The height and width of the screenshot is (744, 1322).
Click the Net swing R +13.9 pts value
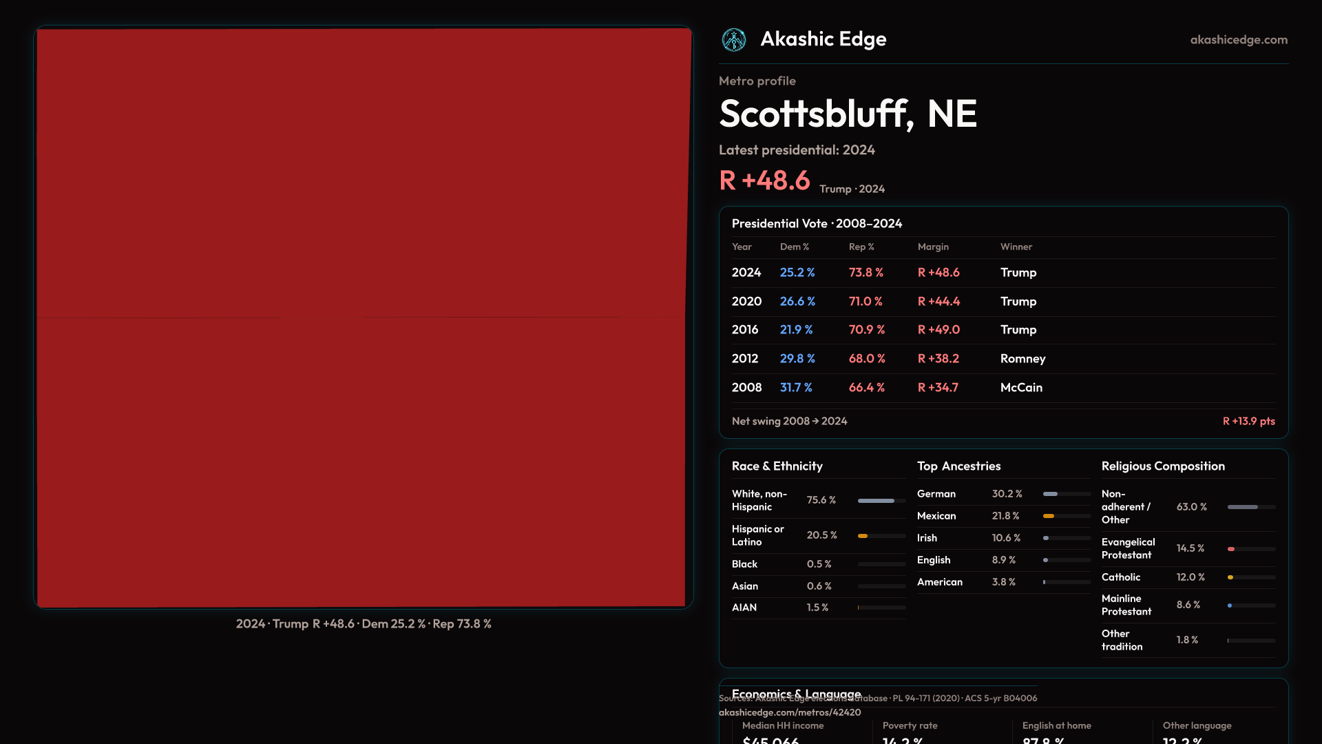point(1248,421)
